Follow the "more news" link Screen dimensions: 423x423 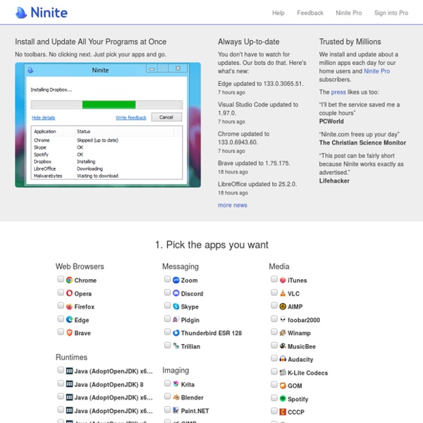pos(233,205)
